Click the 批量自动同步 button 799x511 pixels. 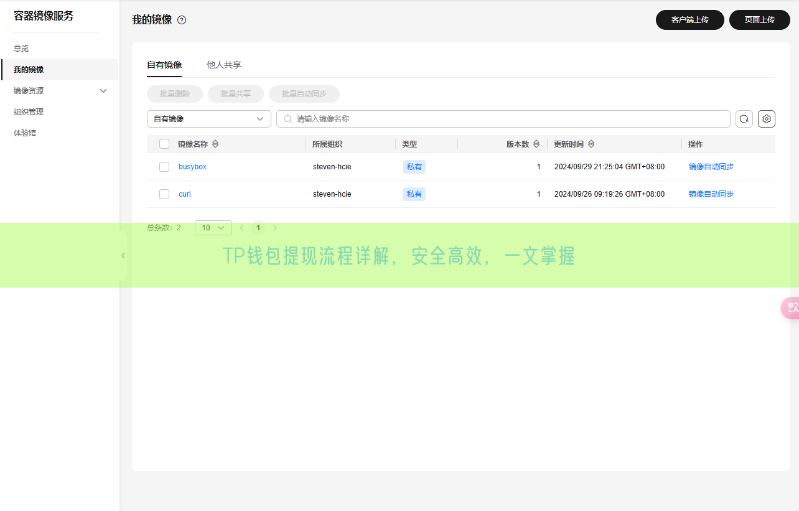click(304, 94)
